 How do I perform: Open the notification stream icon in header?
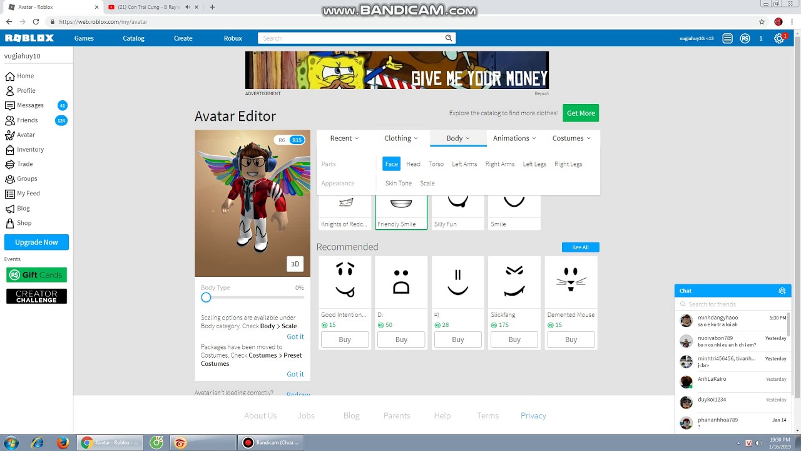727,38
